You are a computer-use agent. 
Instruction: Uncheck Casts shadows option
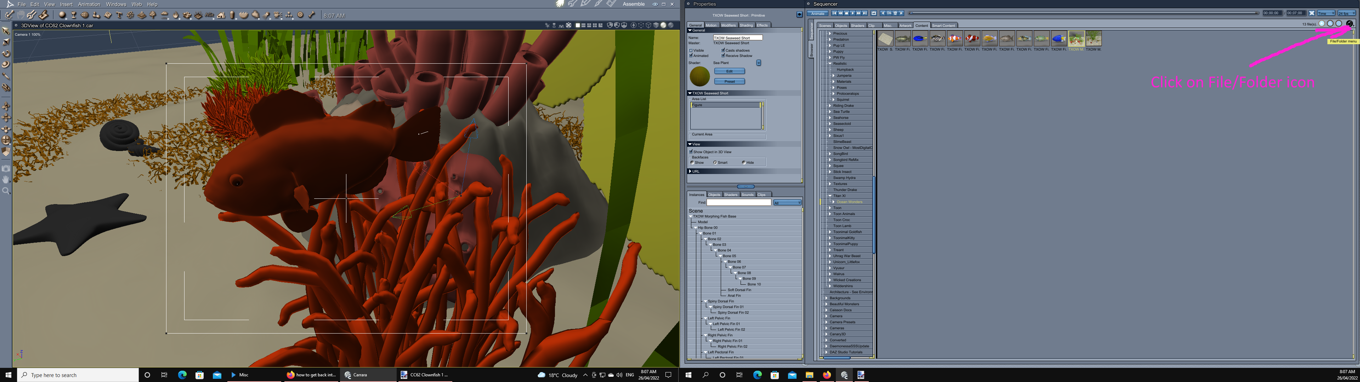[x=723, y=50]
